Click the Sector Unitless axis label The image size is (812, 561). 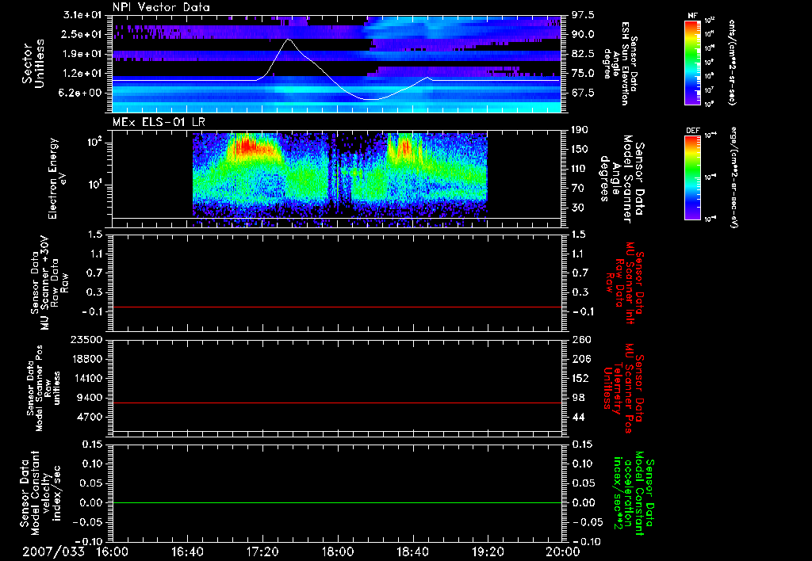[x=33, y=63]
